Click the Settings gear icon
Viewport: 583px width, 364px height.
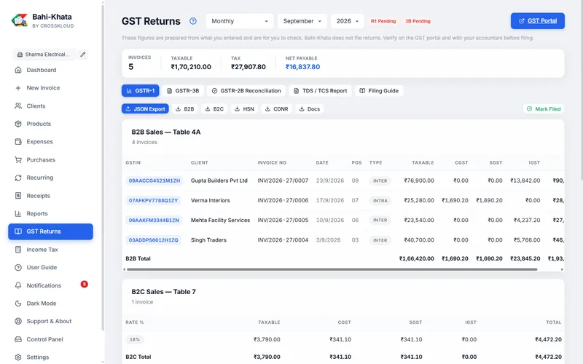tap(17, 357)
